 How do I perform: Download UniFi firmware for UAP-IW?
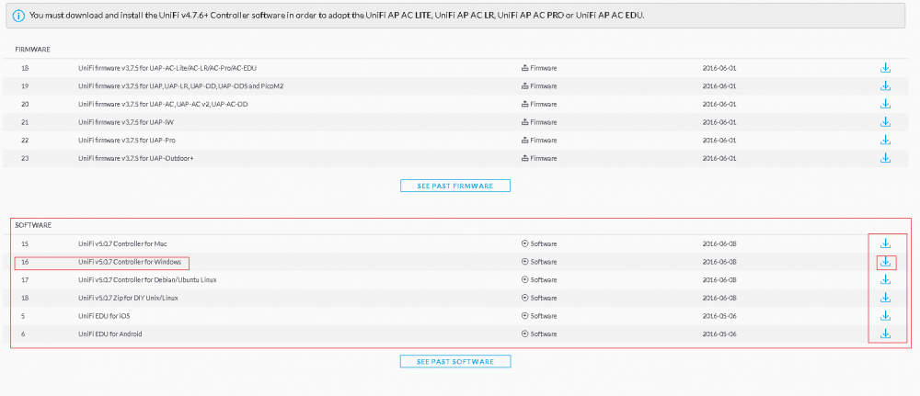pyautogui.click(x=885, y=122)
